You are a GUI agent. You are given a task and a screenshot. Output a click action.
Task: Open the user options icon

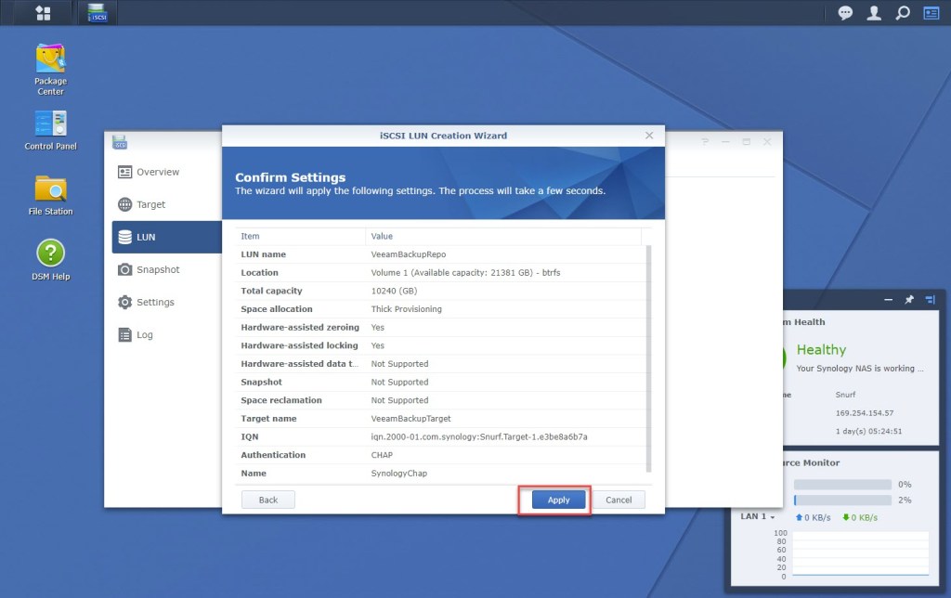tap(874, 13)
